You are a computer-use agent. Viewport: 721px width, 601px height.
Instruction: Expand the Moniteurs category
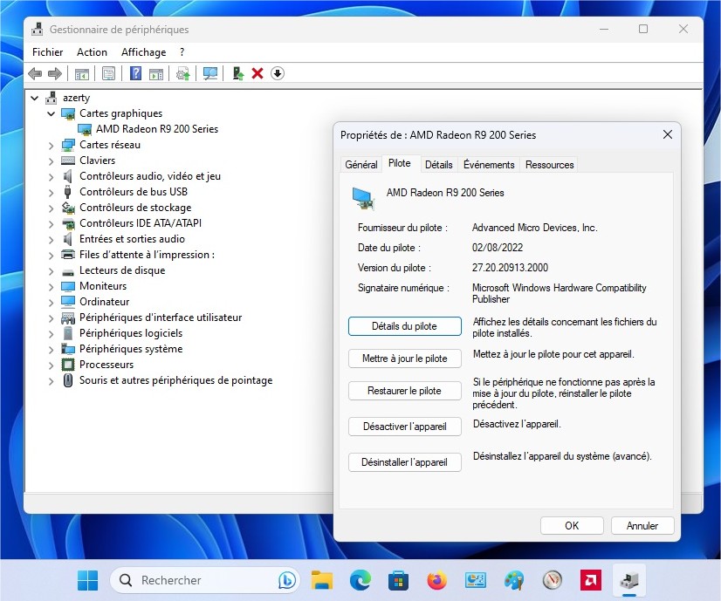pos(51,286)
